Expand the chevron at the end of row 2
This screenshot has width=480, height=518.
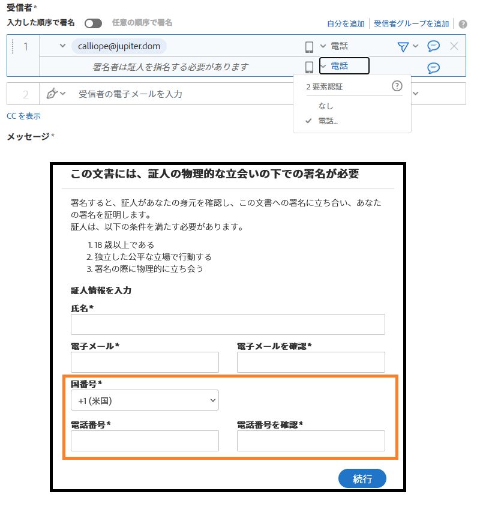pyautogui.click(x=416, y=94)
